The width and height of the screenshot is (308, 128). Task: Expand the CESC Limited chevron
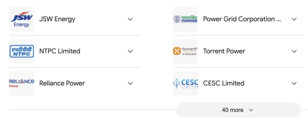pos(294,83)
